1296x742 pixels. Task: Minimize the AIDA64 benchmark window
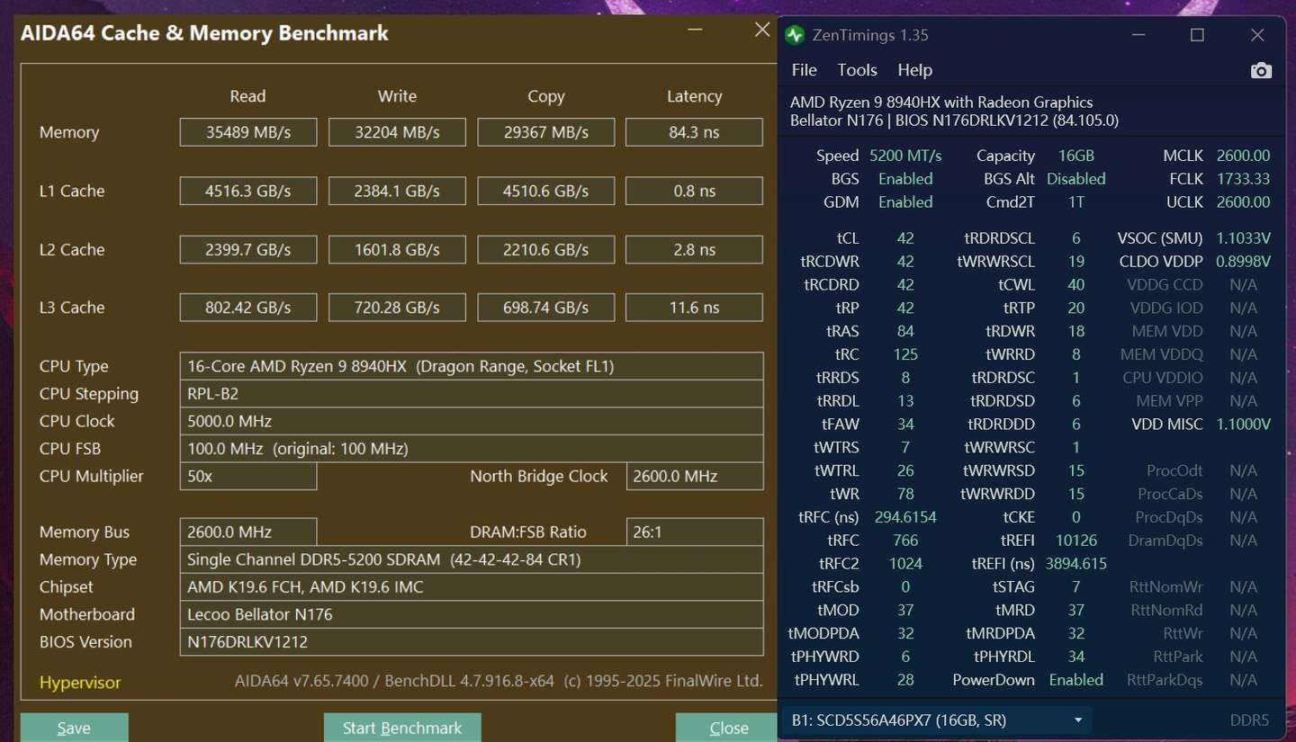click(695, 30)
